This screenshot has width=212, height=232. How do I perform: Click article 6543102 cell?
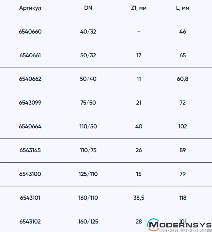point(30,222)
